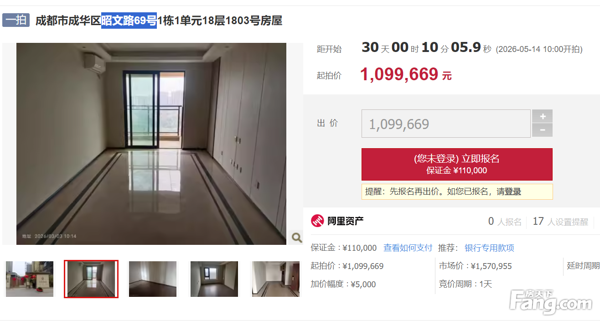600x321 pixels.
Task: Click the 17 人设置提醒 counter
Action: tap(560, 222)
